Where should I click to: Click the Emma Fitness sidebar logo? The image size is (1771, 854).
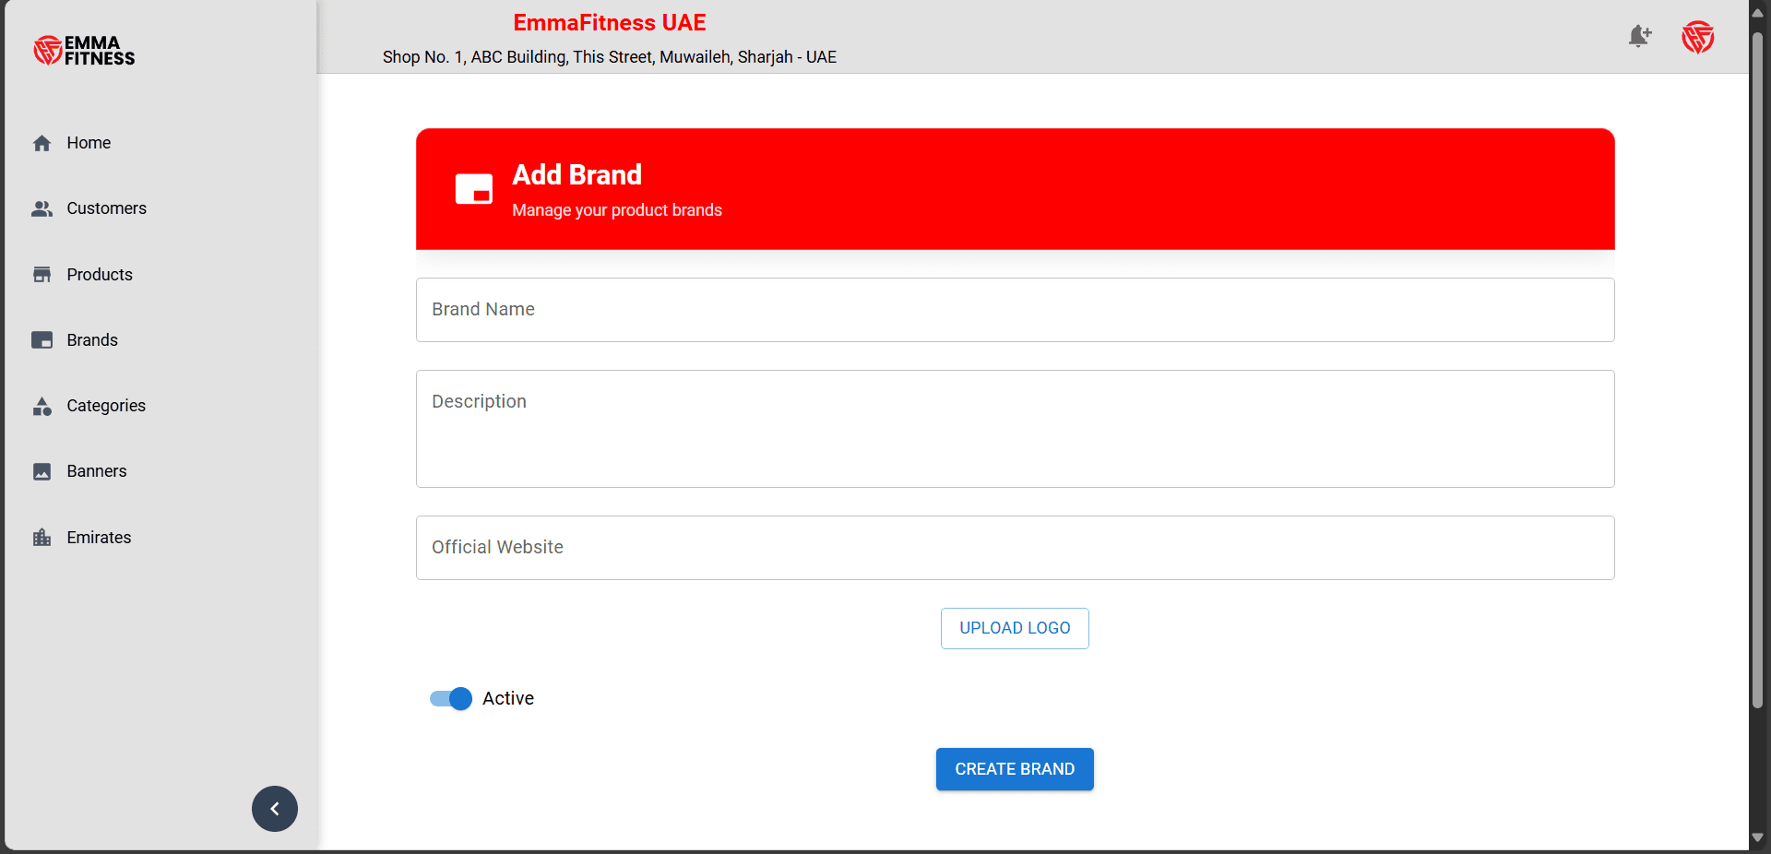[x=84, y=51]
